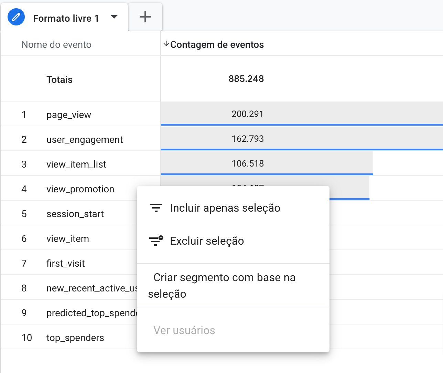The height and width of the screenshot is (373, 443).
Task: Click the Contagem de eventos column header
Action: 217,45
